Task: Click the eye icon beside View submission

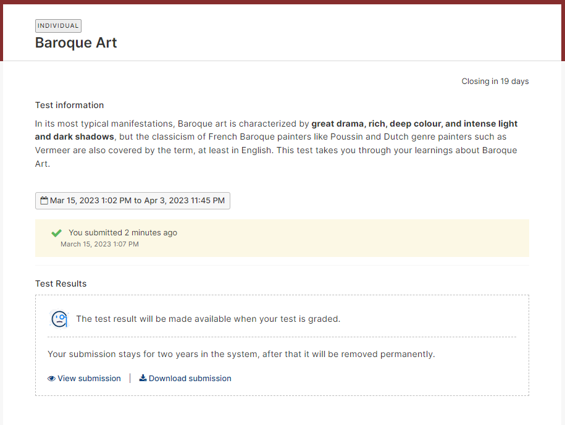Action: [x=51, y=379]
